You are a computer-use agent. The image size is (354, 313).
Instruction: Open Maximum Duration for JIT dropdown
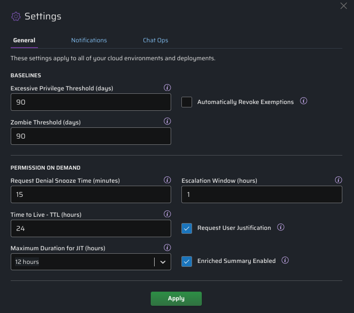pyautogui.click(x=90, y=261)
